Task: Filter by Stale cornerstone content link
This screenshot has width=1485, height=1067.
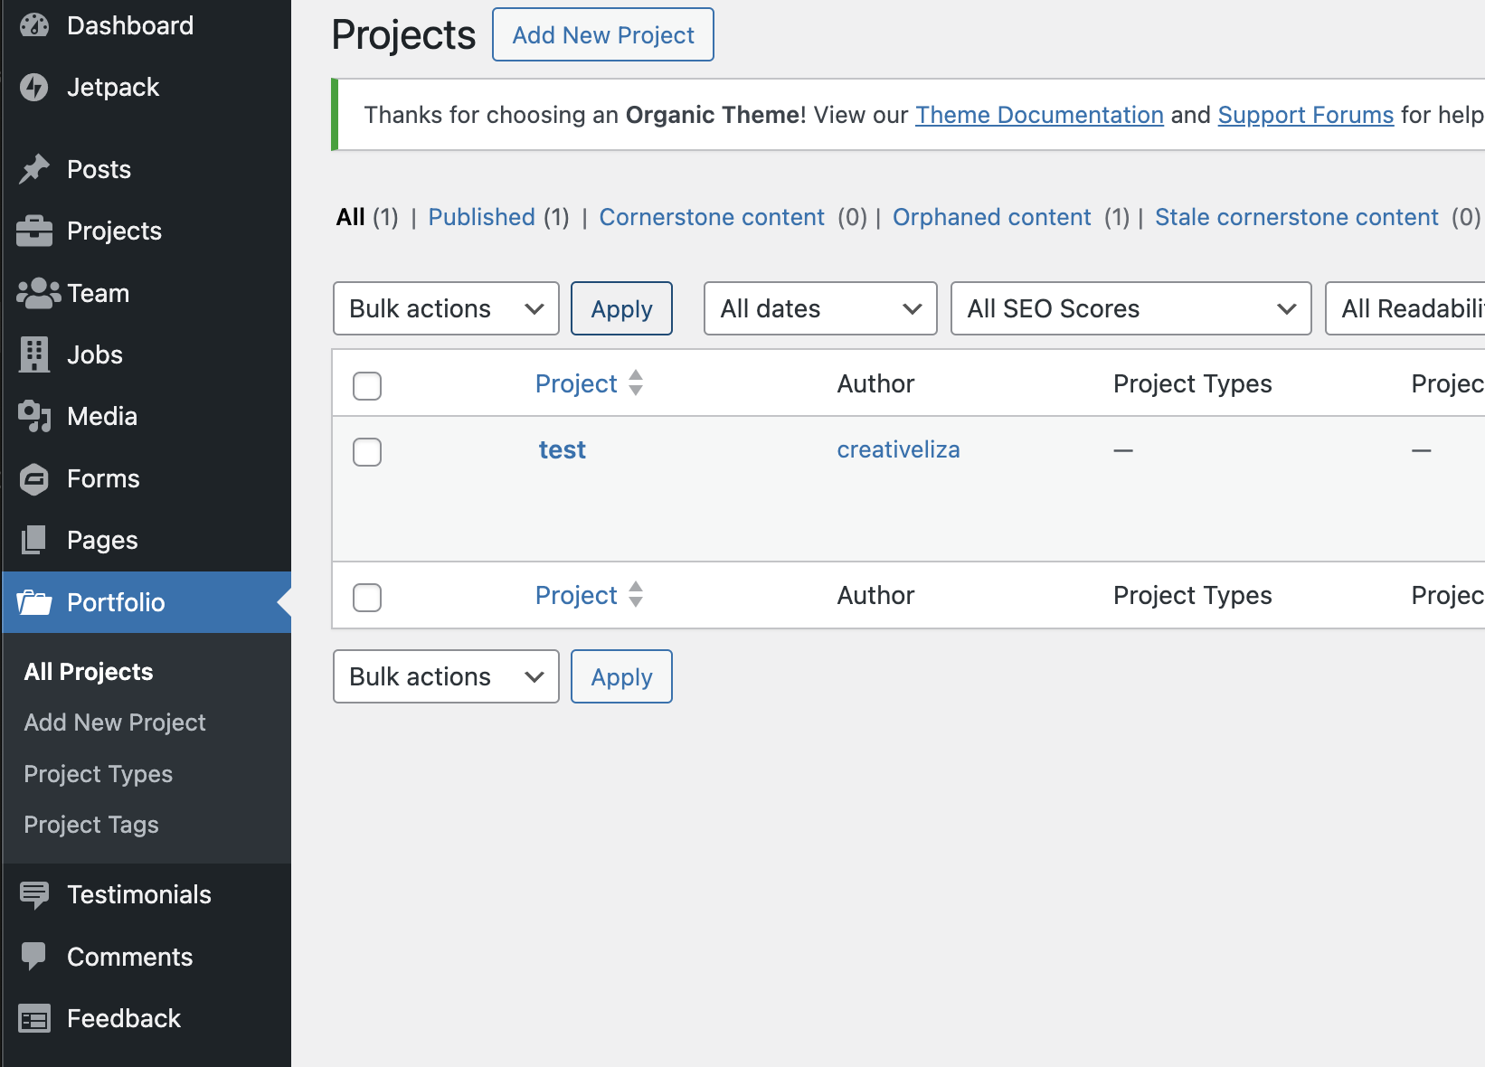Action: point(1296,217)
